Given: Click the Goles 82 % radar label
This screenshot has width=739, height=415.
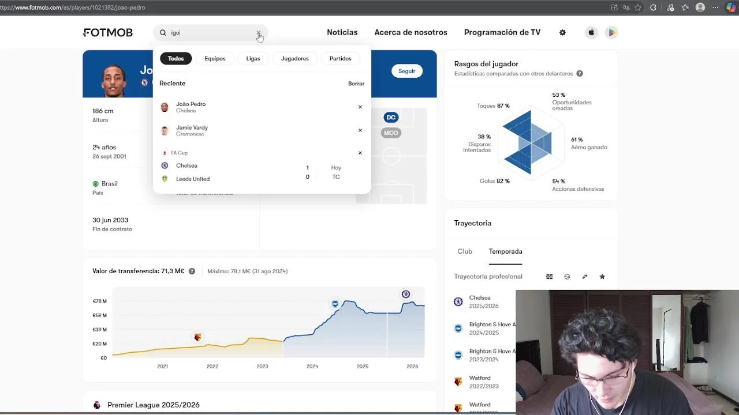Looking at the screenshot, I should 494,181.
